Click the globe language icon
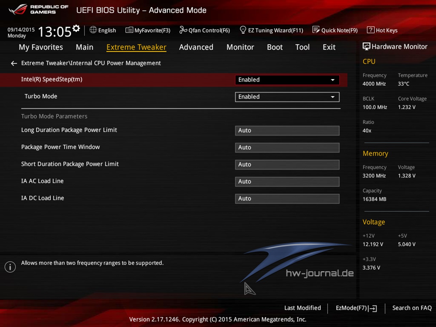The image size is (436, 327). click(93, 30)
